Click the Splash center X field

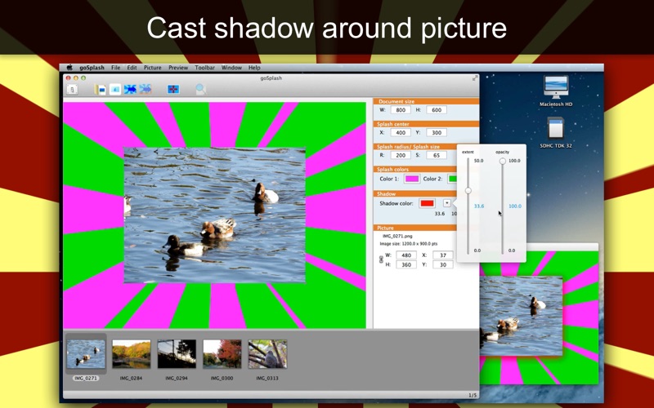click(x=401, y=132)
